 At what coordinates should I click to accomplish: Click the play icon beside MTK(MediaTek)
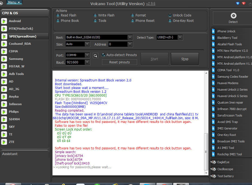[x=4, y=29]
